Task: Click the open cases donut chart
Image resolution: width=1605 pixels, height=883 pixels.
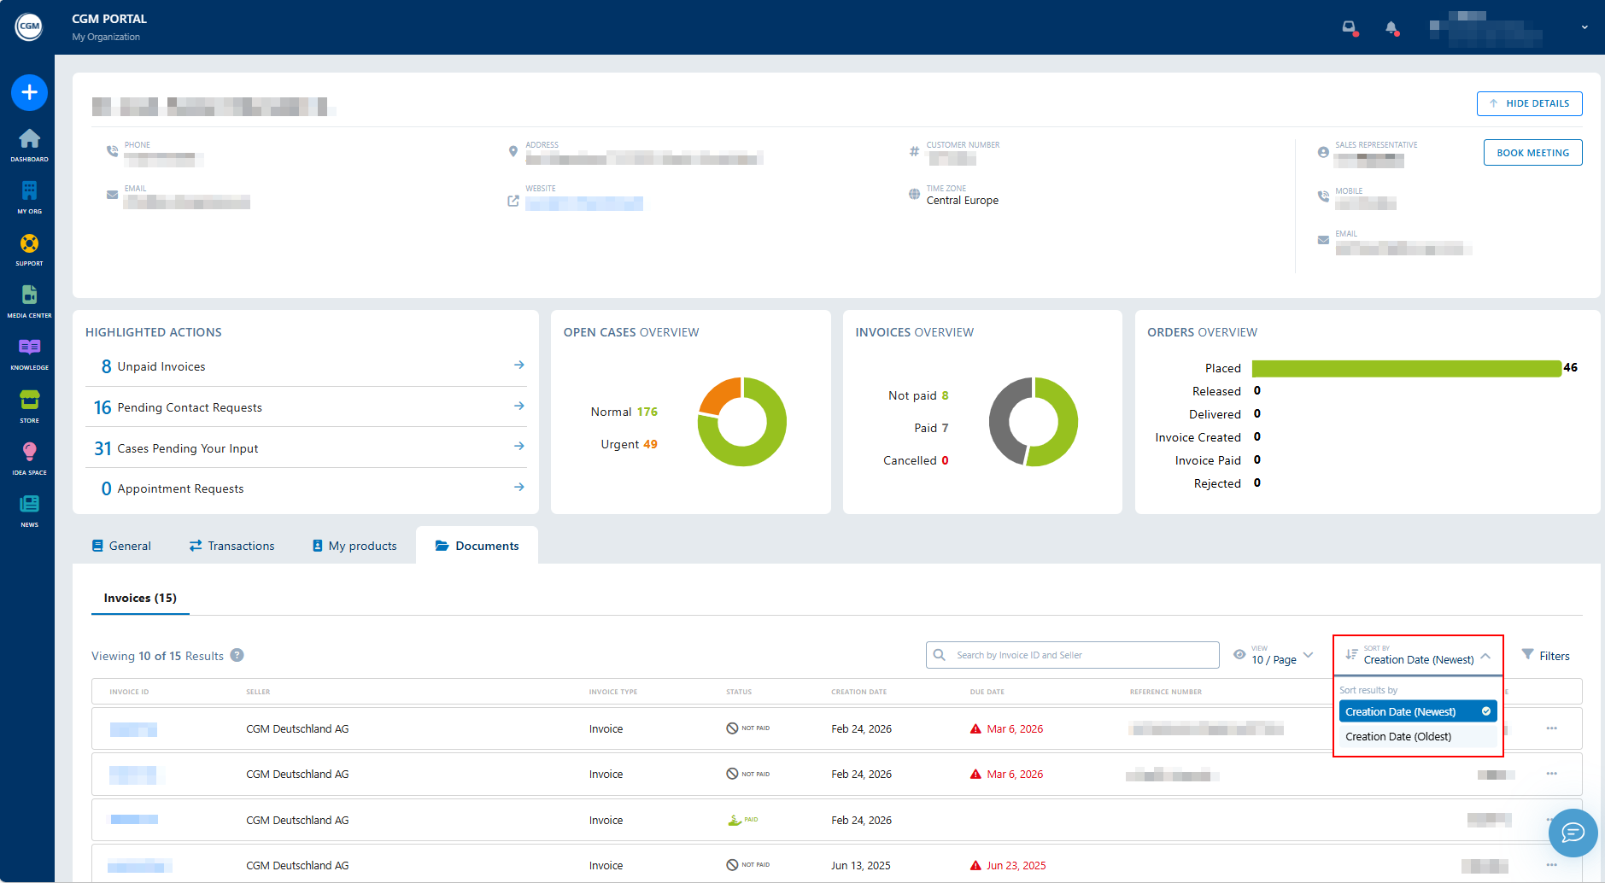Action: tap(741, 422)
